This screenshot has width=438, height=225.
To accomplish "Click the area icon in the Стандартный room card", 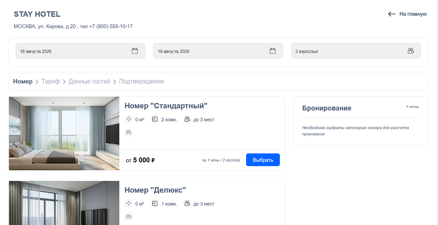I will [x=129, y=119].
